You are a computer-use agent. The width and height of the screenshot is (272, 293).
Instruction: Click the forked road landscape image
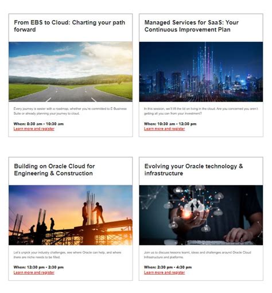point(71,72)
